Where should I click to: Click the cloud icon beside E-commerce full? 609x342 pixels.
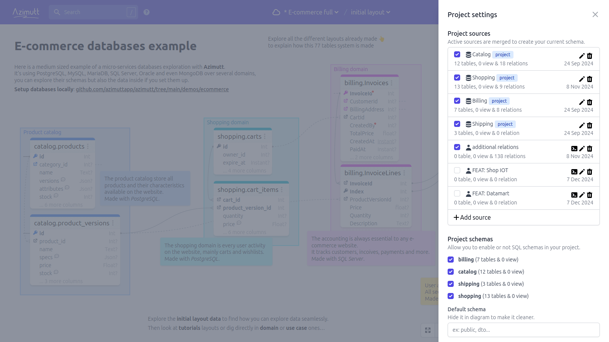276,12
